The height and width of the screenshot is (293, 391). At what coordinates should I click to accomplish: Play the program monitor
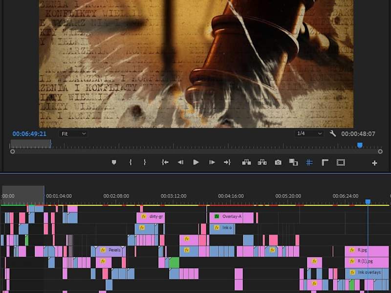point(196,163)
